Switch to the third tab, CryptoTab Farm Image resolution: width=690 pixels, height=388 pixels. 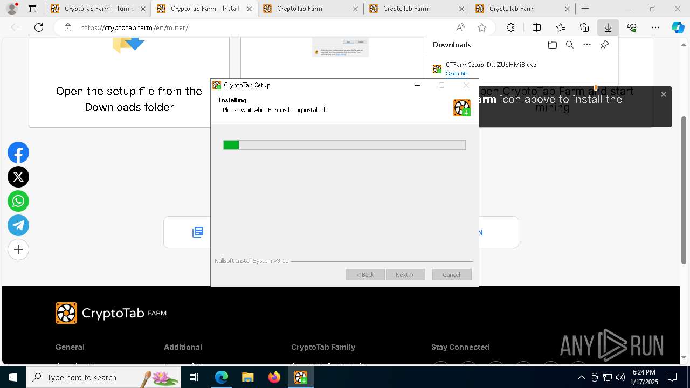click(310, 9)
